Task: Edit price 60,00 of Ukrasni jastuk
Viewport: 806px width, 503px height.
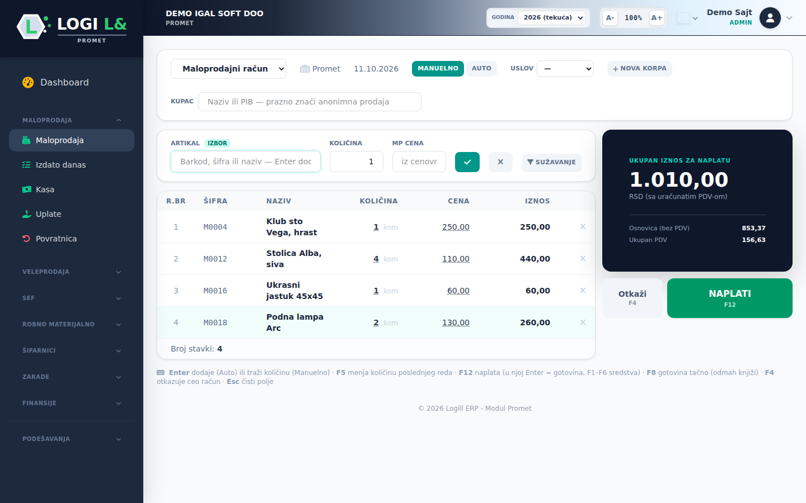Action: [x=458, y=291]
